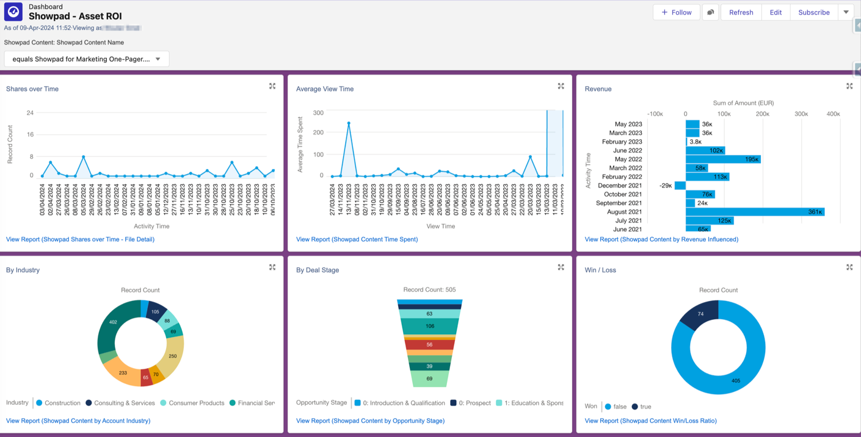Open Showpad Content by Opportunity Stage report
This screenshot has width=861, height=437.
click(370, 421)
